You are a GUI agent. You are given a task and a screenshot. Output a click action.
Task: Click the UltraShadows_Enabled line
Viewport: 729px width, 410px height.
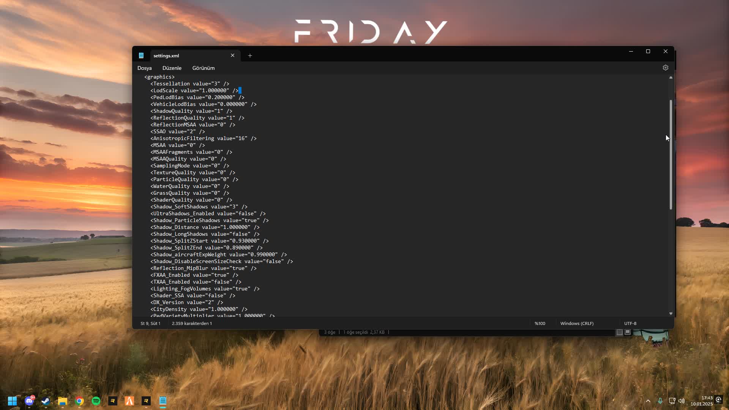[x=208, y=214]
